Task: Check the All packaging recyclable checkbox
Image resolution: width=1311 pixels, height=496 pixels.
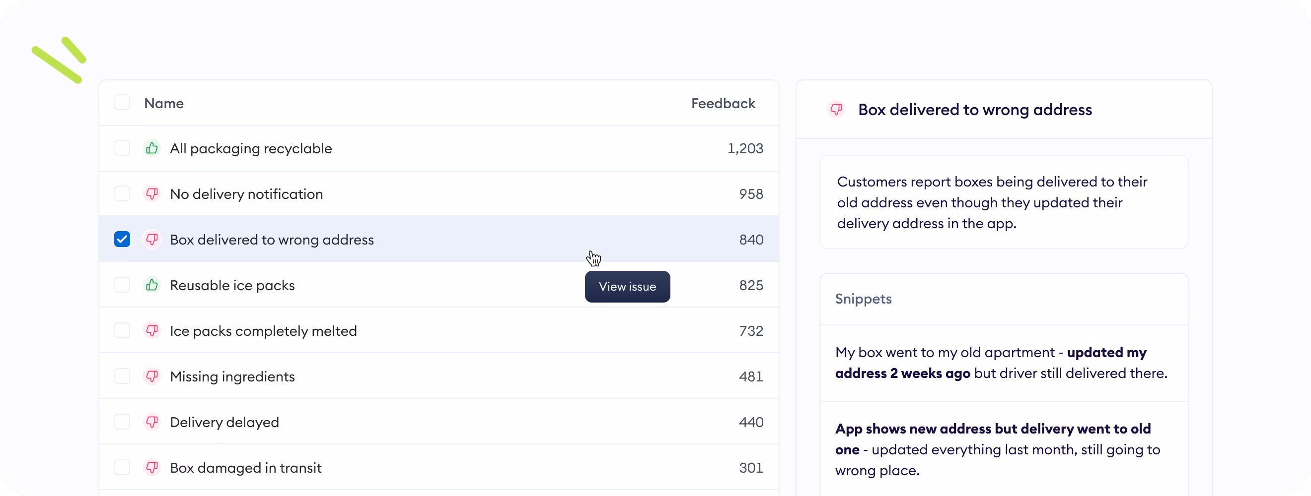Action: click(x=122, y=148)
